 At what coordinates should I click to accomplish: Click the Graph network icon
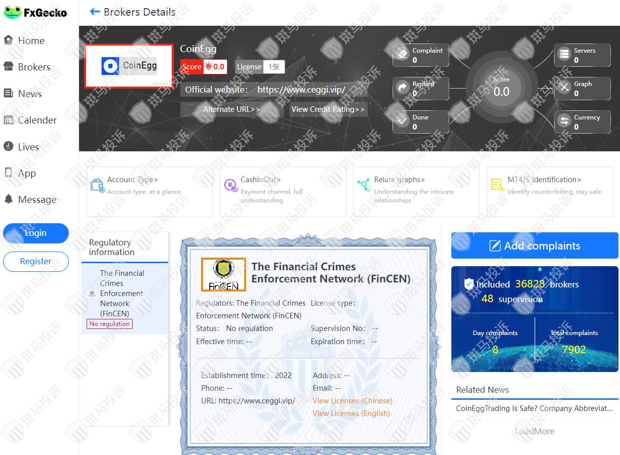[x=564, y=88]
